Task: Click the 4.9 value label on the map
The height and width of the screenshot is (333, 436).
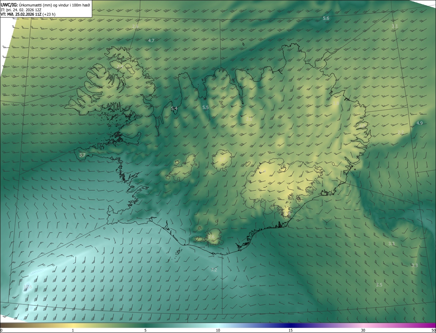Action: [x=420, y=123]
